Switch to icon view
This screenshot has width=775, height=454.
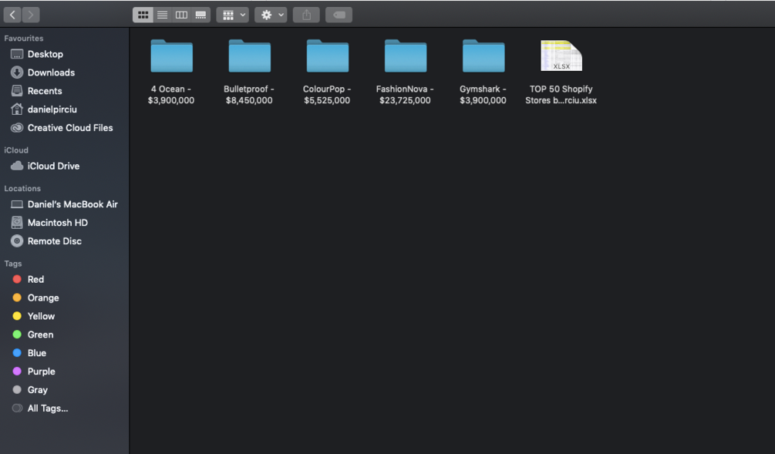click(143, 15)
